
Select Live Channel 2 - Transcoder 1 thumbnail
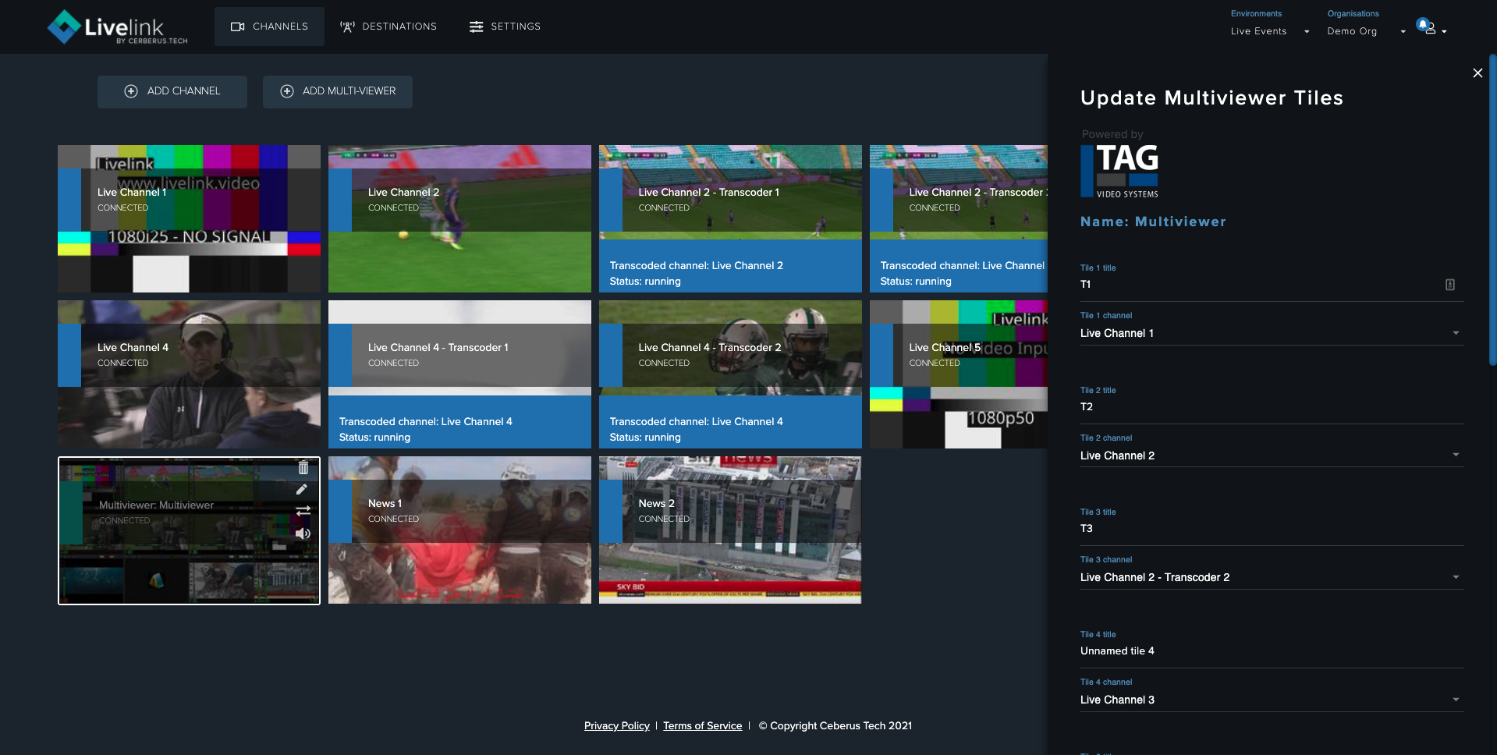pyautogui.click(x=730, y=218)
